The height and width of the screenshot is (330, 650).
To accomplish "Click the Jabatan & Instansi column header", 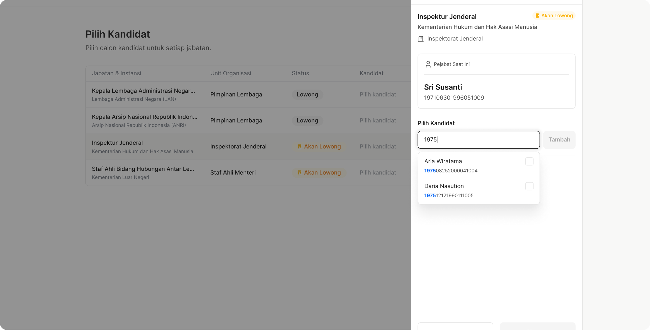I will click(x=116, y=73).
